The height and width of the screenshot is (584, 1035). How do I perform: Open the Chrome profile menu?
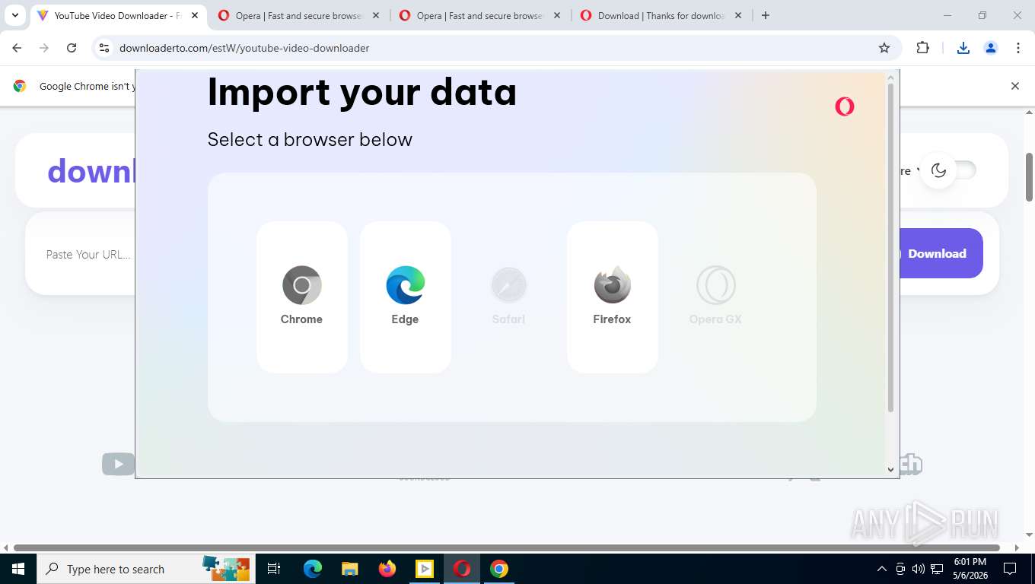pos(991,48)
